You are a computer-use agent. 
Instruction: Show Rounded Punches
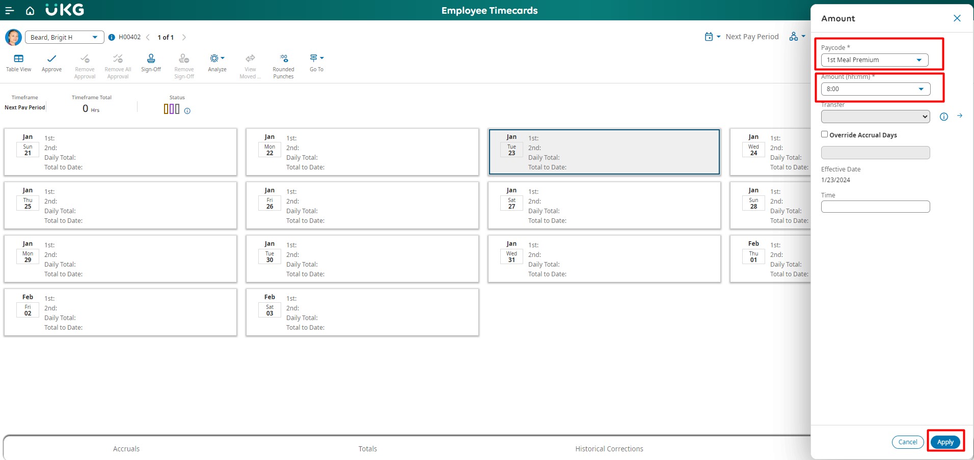283,59
